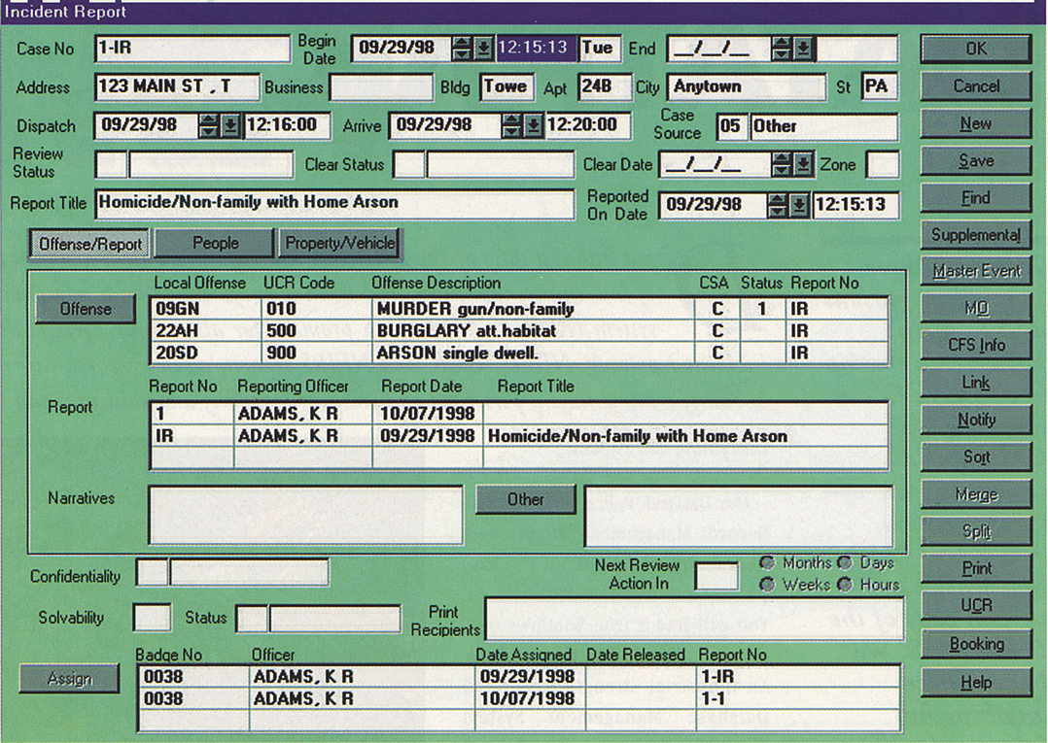Choose the Weeks radio button

tap(768, 585)
